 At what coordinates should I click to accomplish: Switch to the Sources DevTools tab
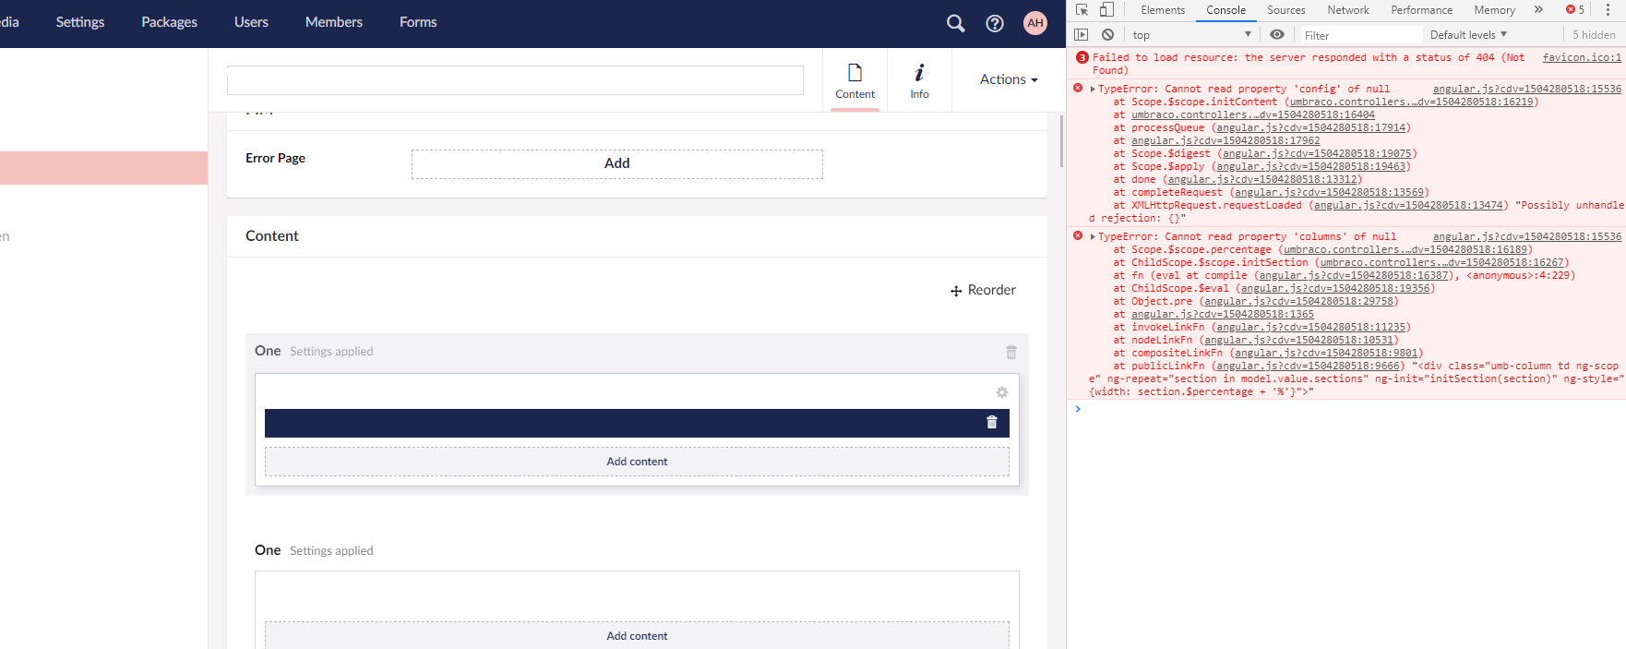click(x=1285, y=10)
